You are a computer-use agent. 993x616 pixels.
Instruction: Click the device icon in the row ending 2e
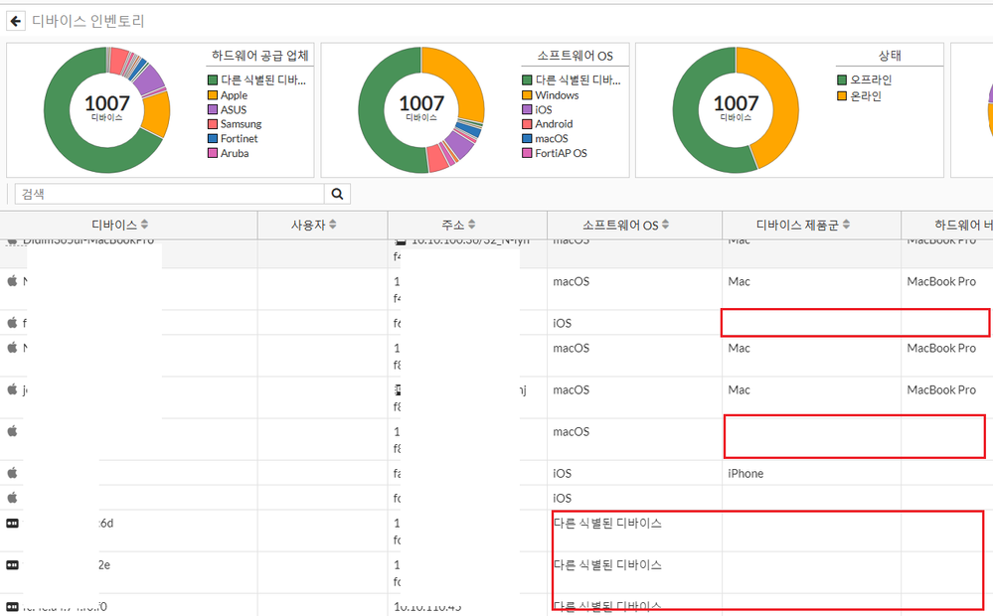coord(12,564)
